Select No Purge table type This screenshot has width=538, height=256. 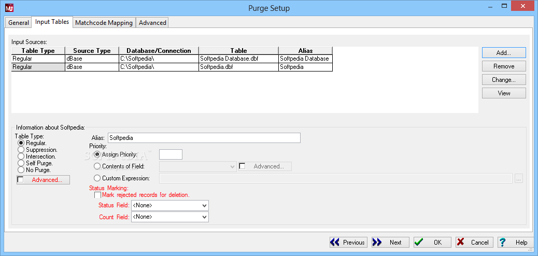tap(21, 170)
